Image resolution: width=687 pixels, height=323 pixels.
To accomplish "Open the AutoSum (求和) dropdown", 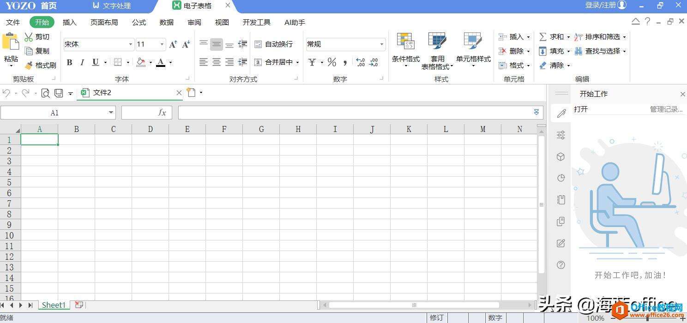I will click(x=554, y=37).
